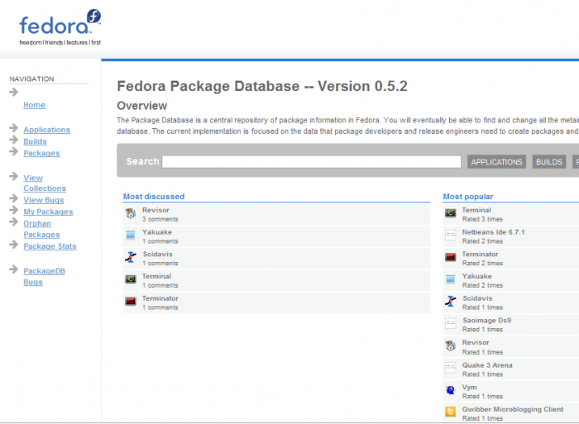Click the Terminal icon under Most discussed
The height and width of the screenshot is (424, 579).
point(131,279)
